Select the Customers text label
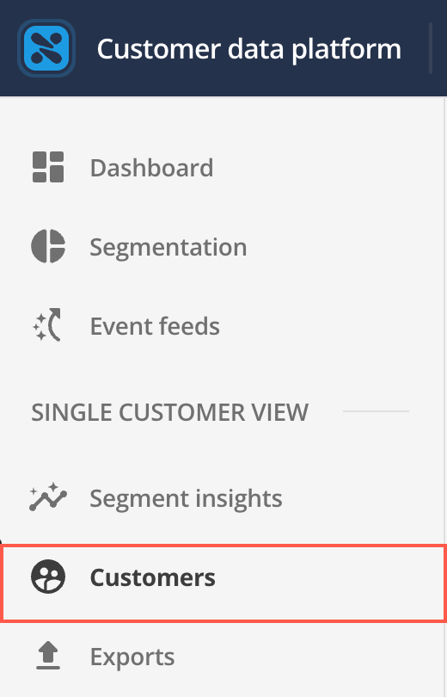The image size is (447, 697). point(153,577)
